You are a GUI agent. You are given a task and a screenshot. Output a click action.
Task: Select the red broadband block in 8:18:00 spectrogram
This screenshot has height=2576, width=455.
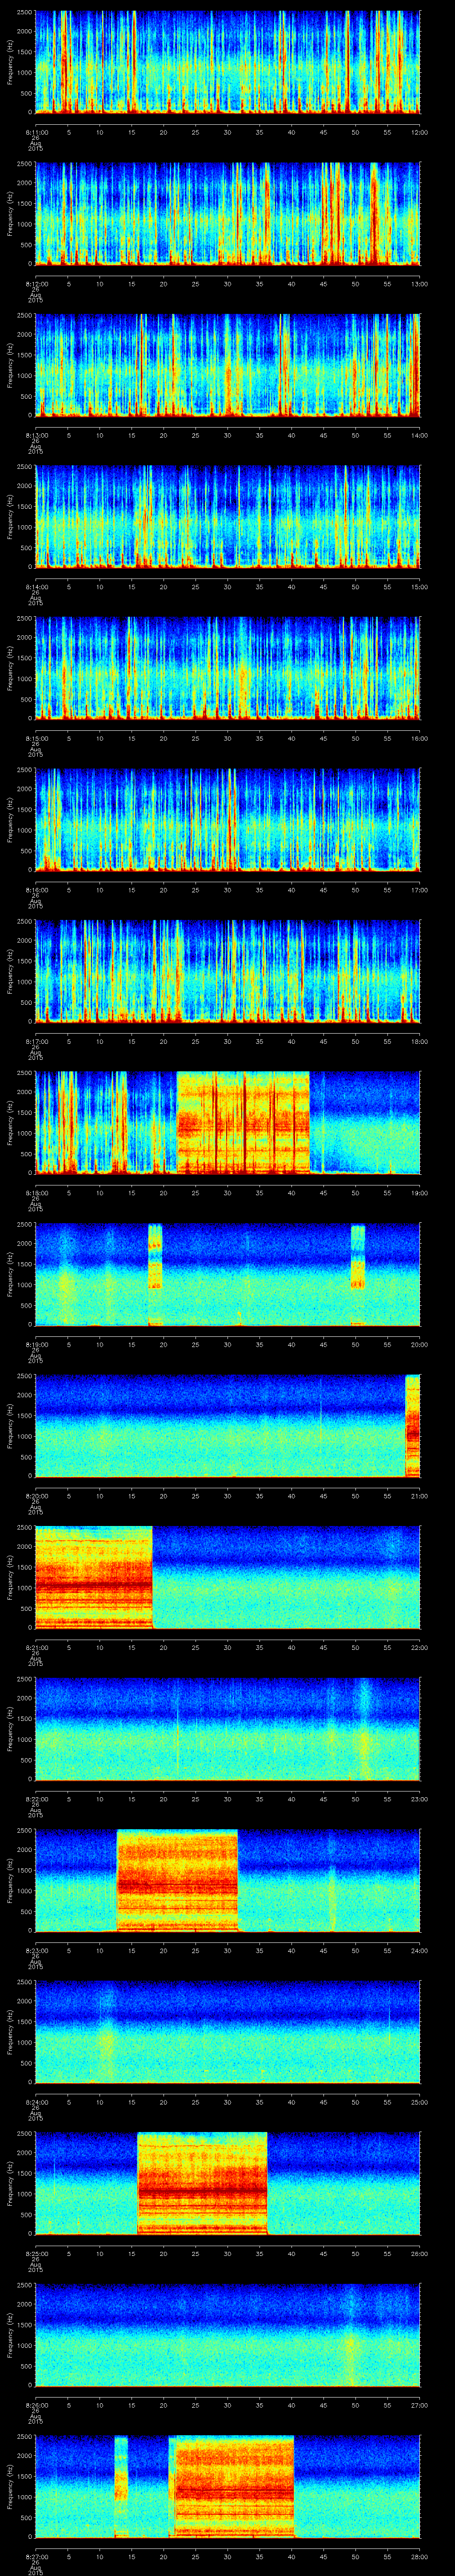point(242,1121)
